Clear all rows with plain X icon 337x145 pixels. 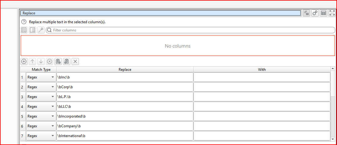75,61
